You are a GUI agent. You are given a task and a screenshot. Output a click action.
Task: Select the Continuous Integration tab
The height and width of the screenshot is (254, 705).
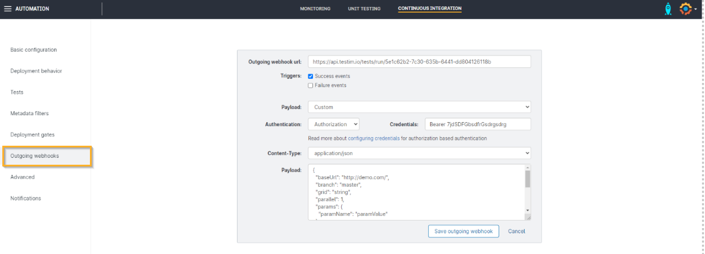429,9
